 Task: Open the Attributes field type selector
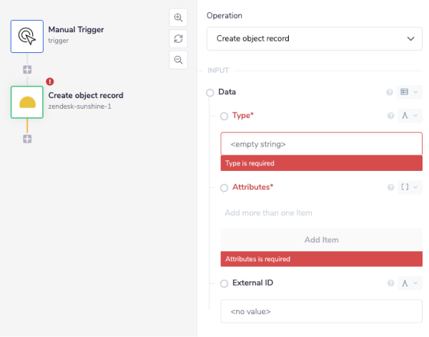pyautogui.click(x=409, y=187)
